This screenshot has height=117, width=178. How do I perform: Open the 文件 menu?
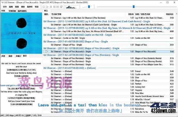[5, 7]
